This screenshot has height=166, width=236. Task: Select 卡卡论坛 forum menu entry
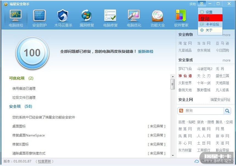coord(210,24)
